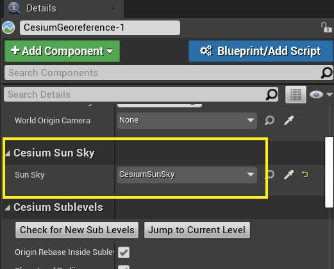Click the details panel vertical scrollbar
The width and height of the screenshot is (334, 269).
click(x=329, y=172)
